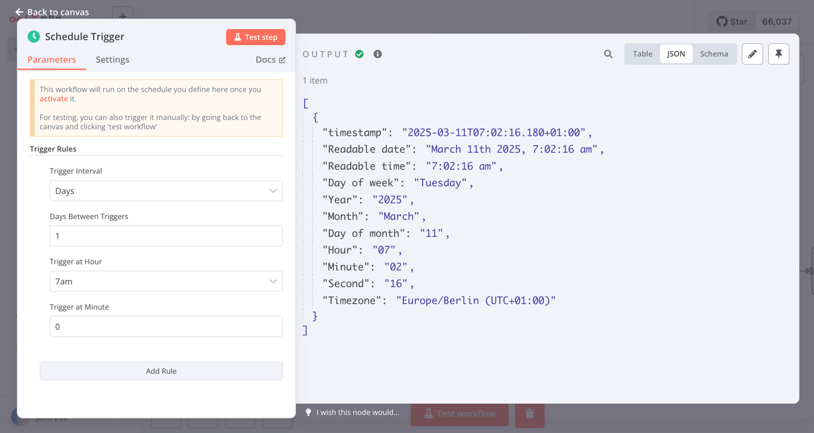Click the Add Rule button

click(x=161, y=370)
